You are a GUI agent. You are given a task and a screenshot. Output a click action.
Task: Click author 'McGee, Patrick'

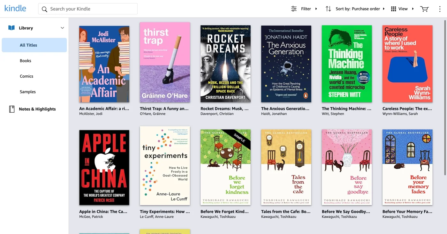click(x=91, y=216)
